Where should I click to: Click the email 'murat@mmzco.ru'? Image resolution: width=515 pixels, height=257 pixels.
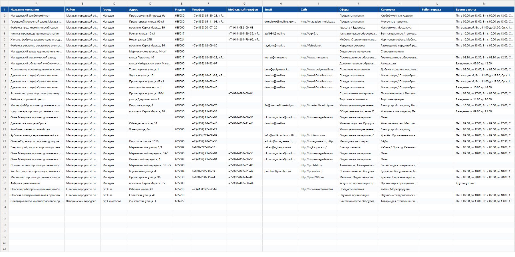pos(281,58)
